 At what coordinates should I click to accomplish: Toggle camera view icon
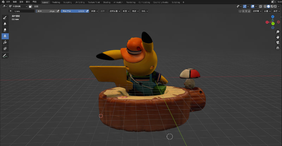278,42
